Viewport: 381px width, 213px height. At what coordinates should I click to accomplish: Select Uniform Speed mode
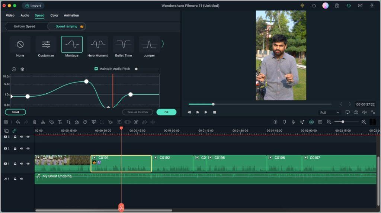tap(24, 26)
